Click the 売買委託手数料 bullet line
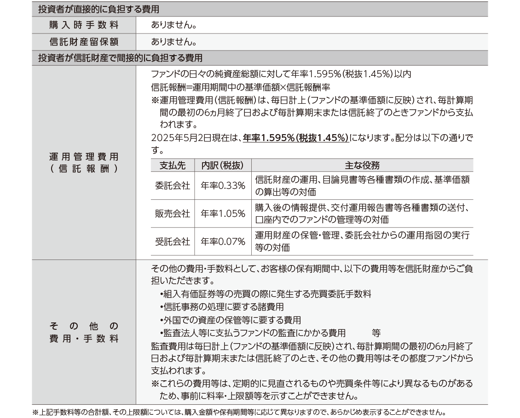This screenshot has height=418, width=520. pyautogui.click(x=265, y=294)
